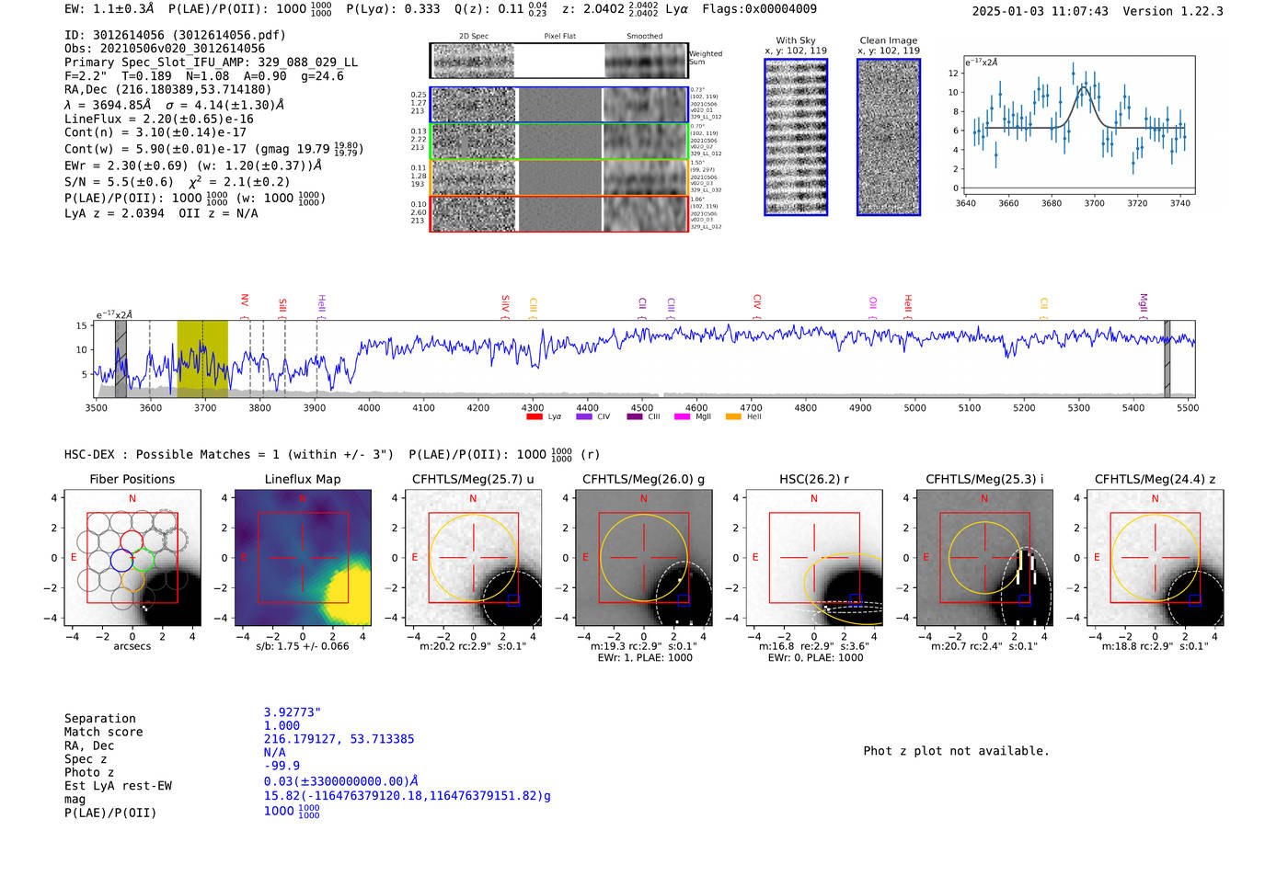Screen dimensions: 1288x876
Task: Select the Version 1.22.3 text
Action: (x=1173, y=11)
